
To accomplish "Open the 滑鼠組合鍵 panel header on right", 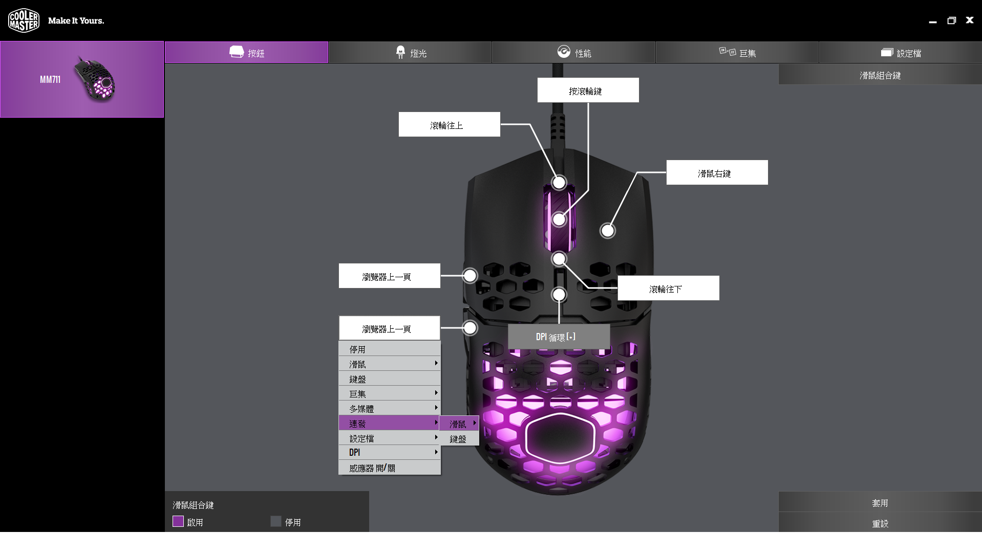I will (880, 75).
